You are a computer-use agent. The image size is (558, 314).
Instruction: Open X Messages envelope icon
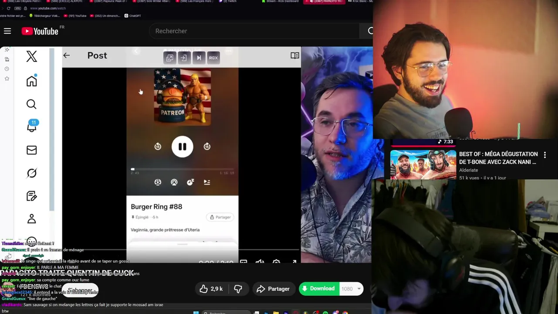(x=31, y=150)
